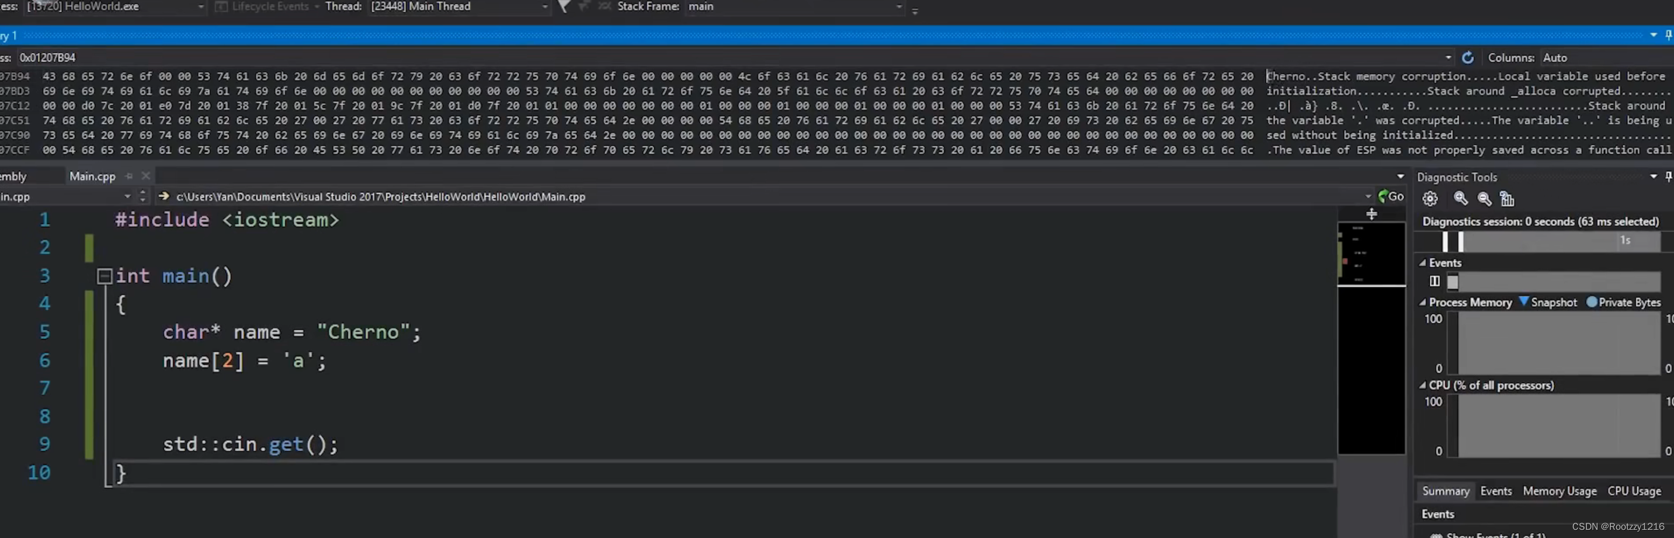Image resolution: width=1674 pixels, height=538 pixels.
Task: Toggle the Snapshot legend marker
Action: click(1523, 302)
